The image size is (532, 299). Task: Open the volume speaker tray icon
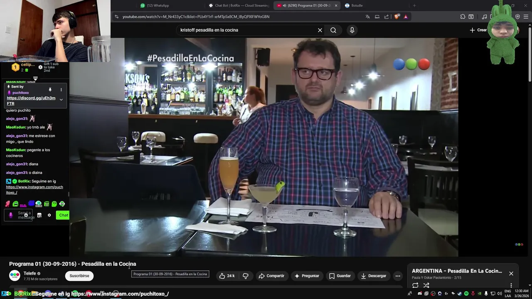click(499, 294)
